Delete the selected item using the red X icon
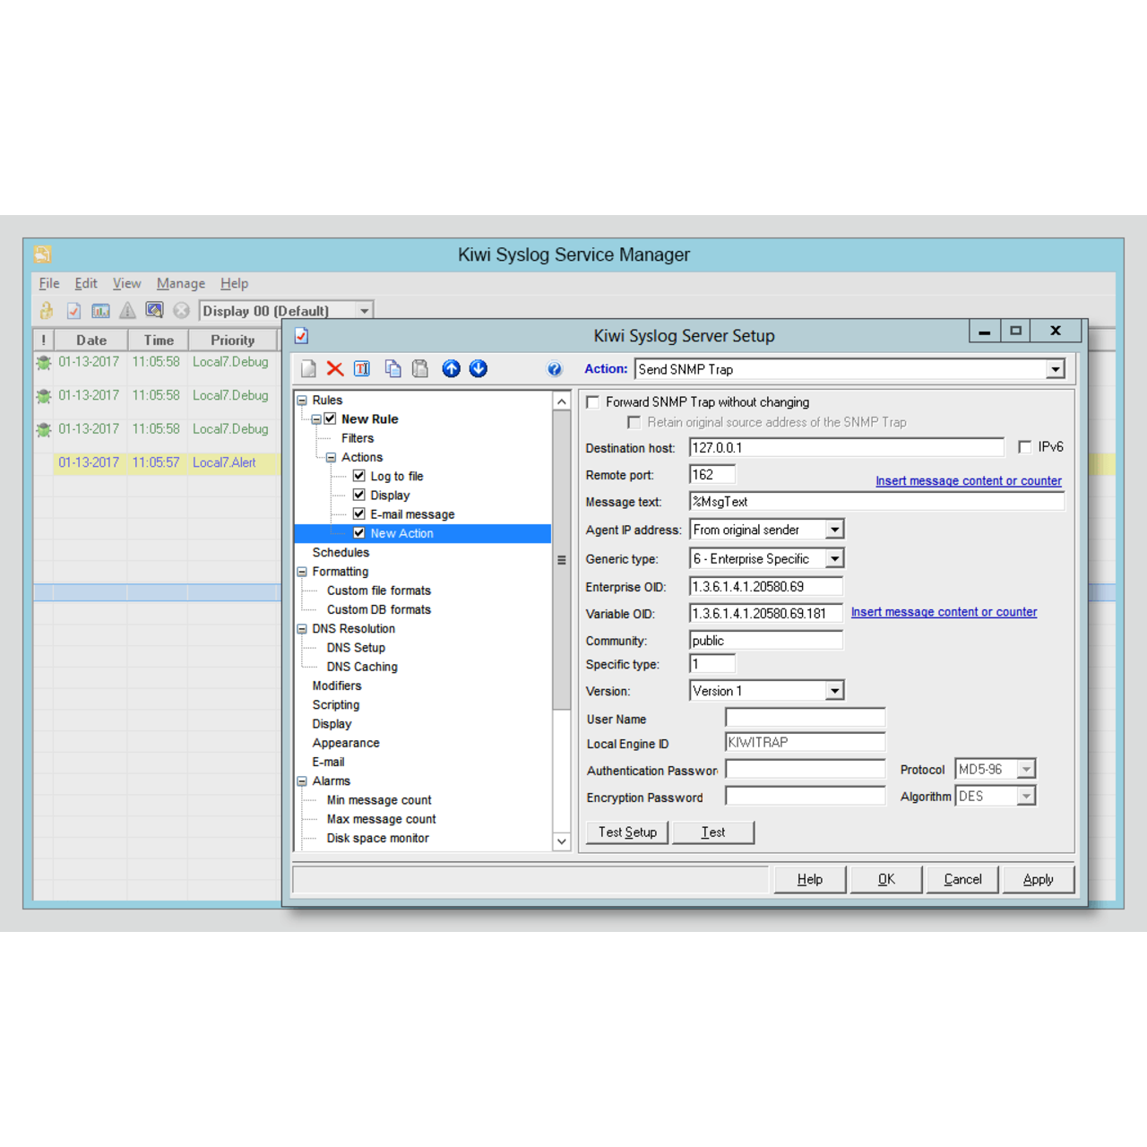 [x=334, y=368]
